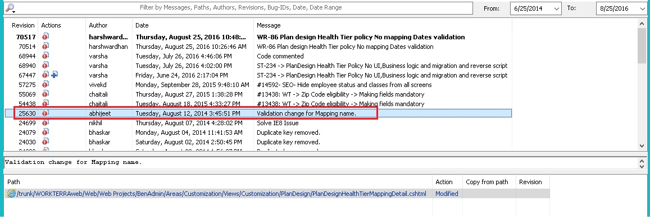Click the modified action icon for revision 24030

pos(46,141)
